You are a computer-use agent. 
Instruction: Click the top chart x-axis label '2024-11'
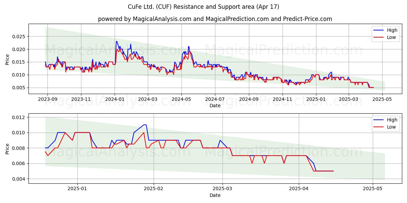click(283, 99)
